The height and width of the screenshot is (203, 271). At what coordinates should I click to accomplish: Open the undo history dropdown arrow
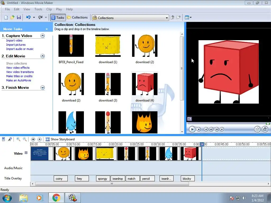(x=34, y=17)
